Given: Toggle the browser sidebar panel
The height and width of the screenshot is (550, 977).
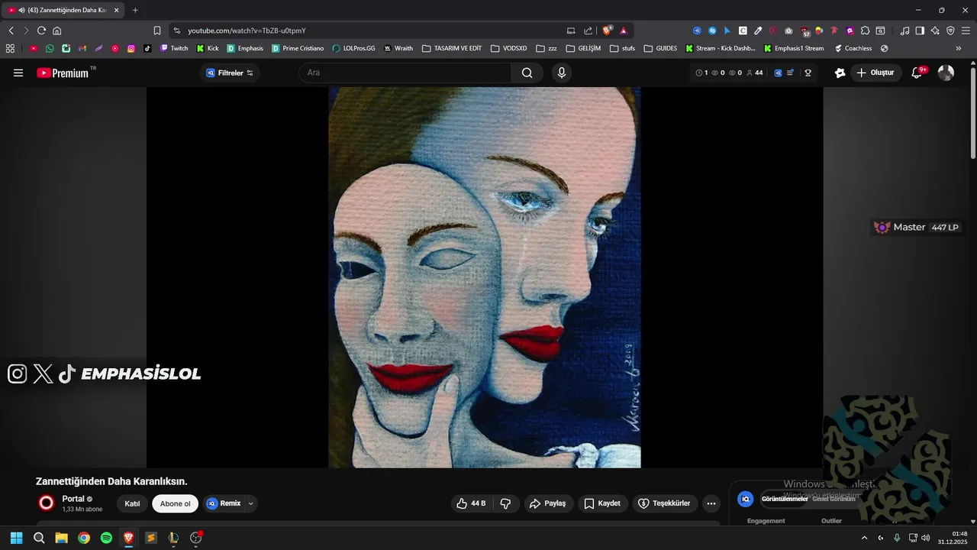Looking at the screenshot, I should [x=920, y=31].
